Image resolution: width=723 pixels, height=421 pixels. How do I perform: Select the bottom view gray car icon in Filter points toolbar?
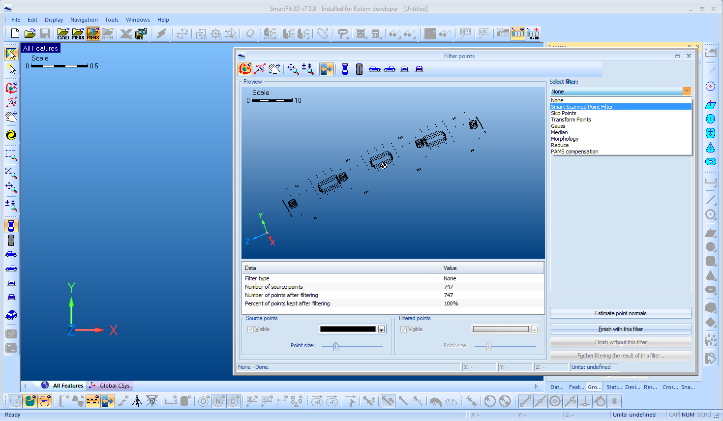tap(359, 69)
